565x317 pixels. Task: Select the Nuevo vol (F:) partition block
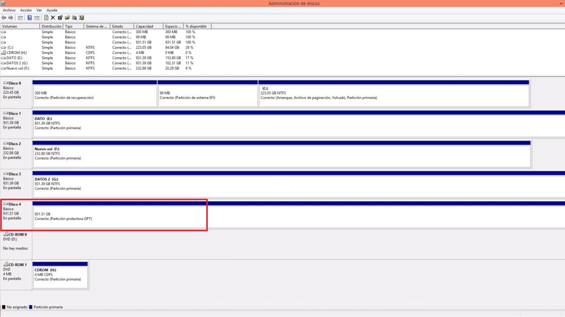[282, 154]
